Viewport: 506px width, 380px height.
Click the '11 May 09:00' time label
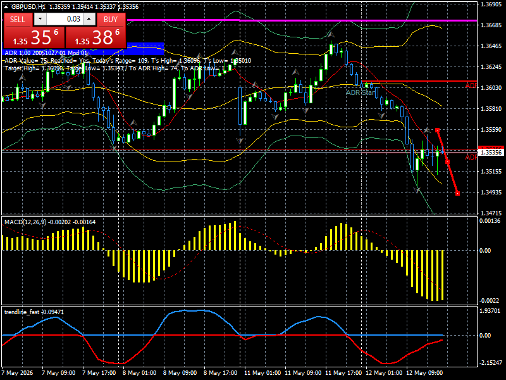(x=303, y=372)
